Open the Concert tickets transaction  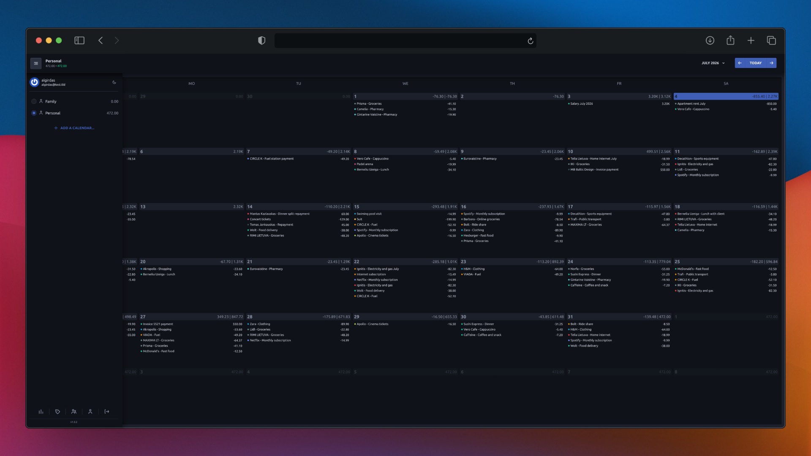click(x=298, y=220)
